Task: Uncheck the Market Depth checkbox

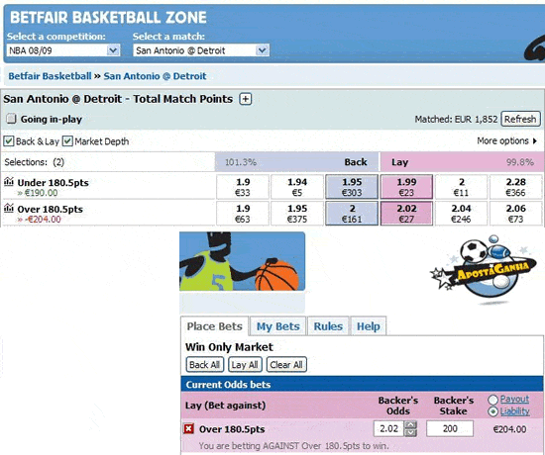Action: [67, 141]
